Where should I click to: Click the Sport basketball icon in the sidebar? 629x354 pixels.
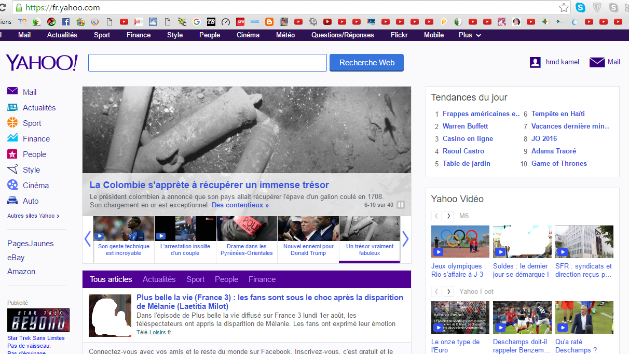(x=12, y=123)
